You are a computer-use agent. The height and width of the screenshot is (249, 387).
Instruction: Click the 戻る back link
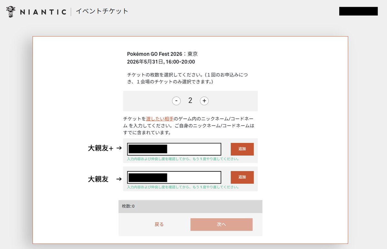click(x=159, y=224)
